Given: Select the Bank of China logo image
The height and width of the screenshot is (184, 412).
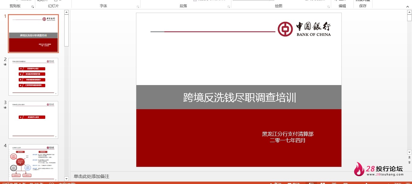Looking at the screenshot, I should [x=304, y=29].
